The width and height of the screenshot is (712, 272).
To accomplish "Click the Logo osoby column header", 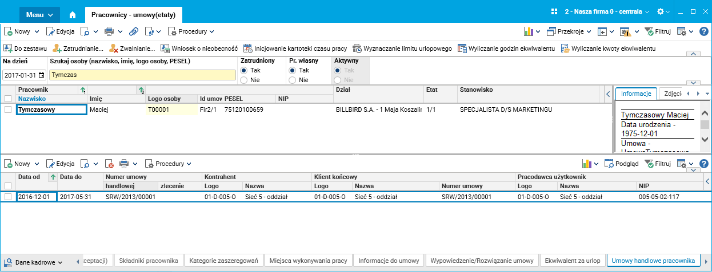I will coord(171,99).
